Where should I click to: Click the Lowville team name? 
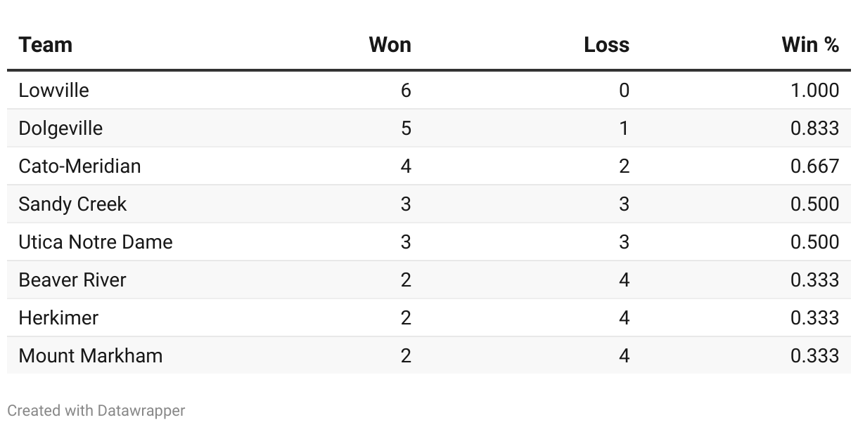tap(54, 90)
